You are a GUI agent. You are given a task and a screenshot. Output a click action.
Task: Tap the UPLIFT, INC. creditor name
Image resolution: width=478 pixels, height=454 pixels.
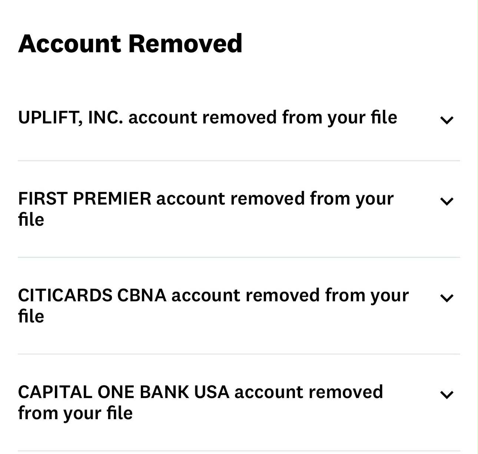70,117
